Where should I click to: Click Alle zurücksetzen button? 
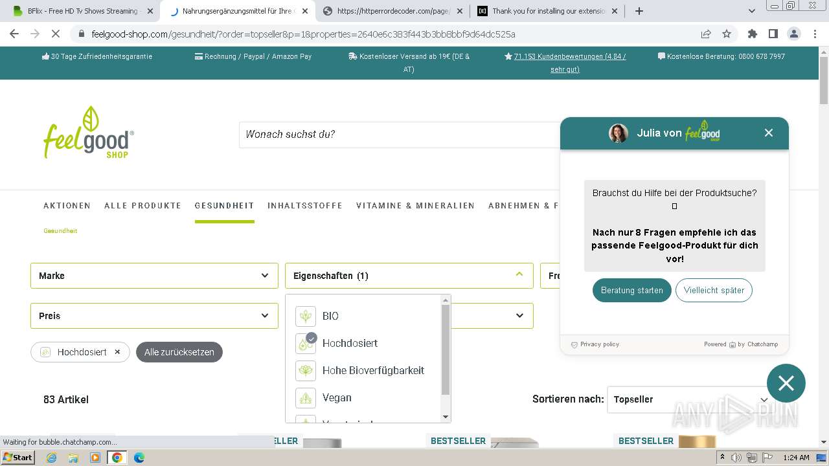(179, 352)
